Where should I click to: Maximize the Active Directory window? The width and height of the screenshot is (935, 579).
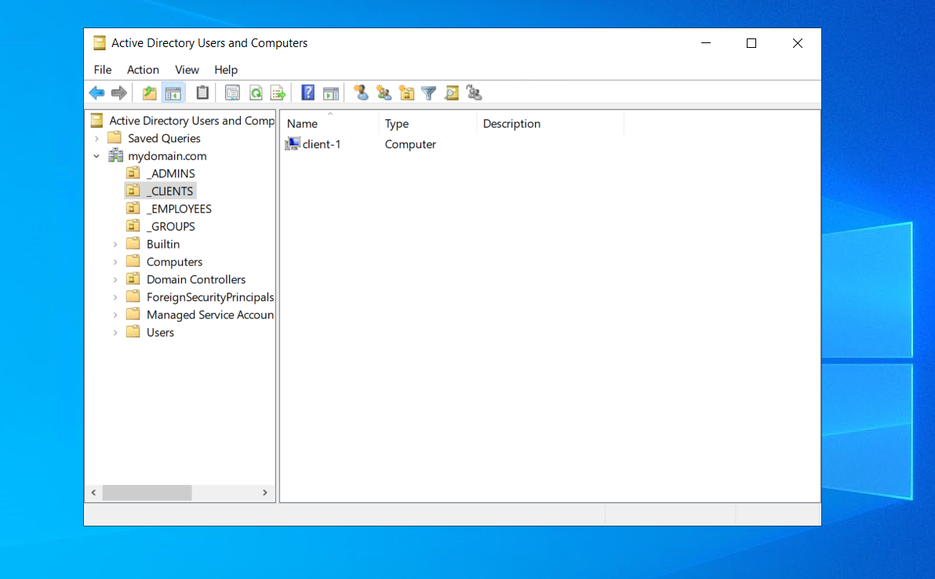tap(751, 43)
